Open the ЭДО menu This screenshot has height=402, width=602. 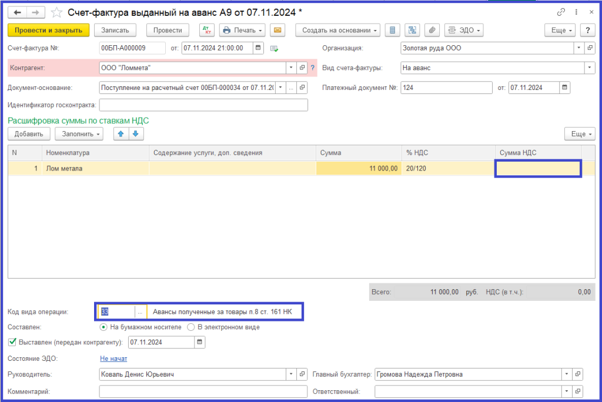coord(464,30)
